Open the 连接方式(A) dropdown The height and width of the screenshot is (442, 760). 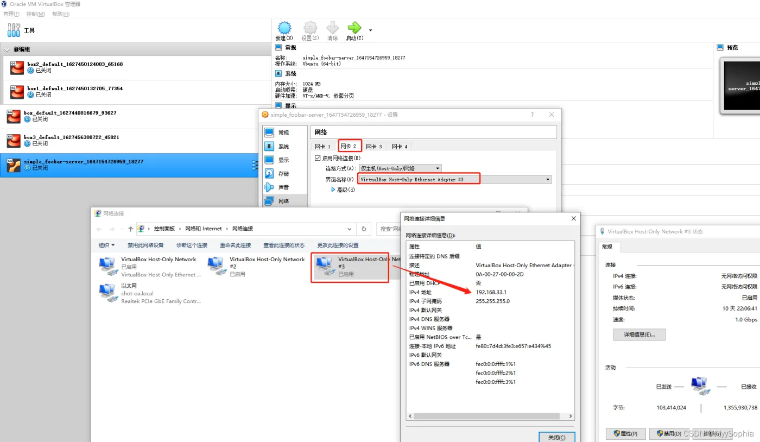(400, 168)
